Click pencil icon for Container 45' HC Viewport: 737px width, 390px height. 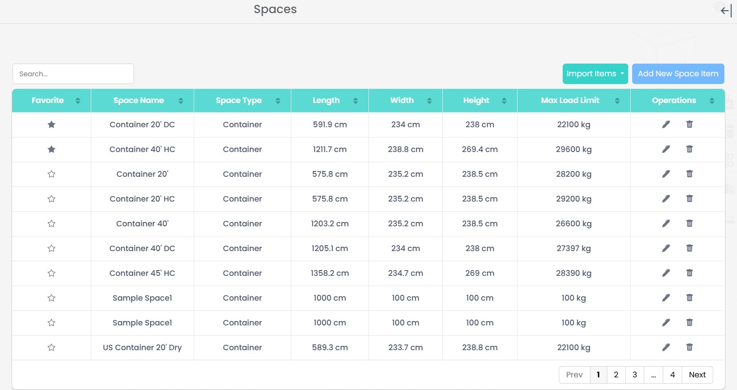pos(666,273)
